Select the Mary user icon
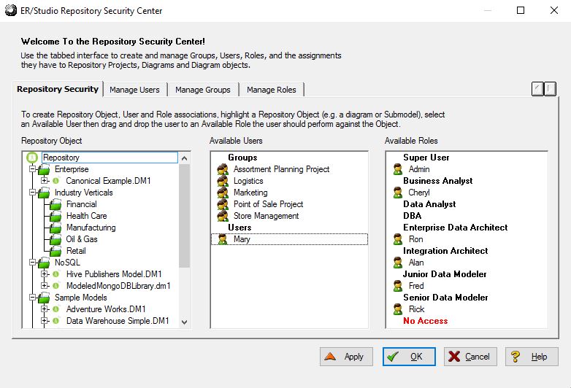The image size is (571, 388). (x=223, y=239)
